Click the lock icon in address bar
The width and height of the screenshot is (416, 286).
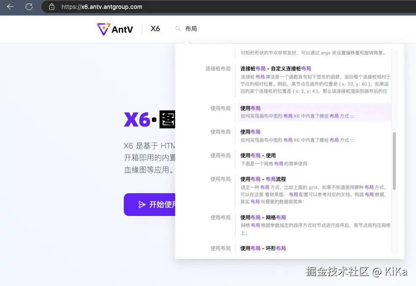pos(52,7)
